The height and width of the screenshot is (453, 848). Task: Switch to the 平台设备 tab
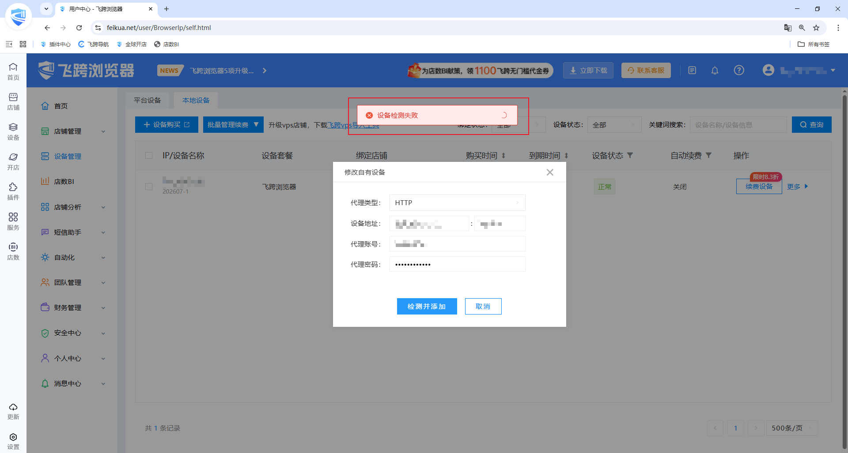pos(148,101)
